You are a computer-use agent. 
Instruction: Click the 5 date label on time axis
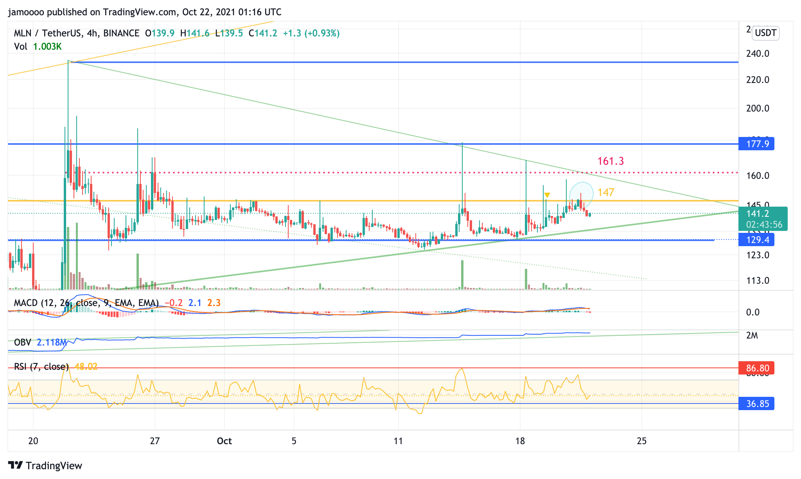pos(294,441)
